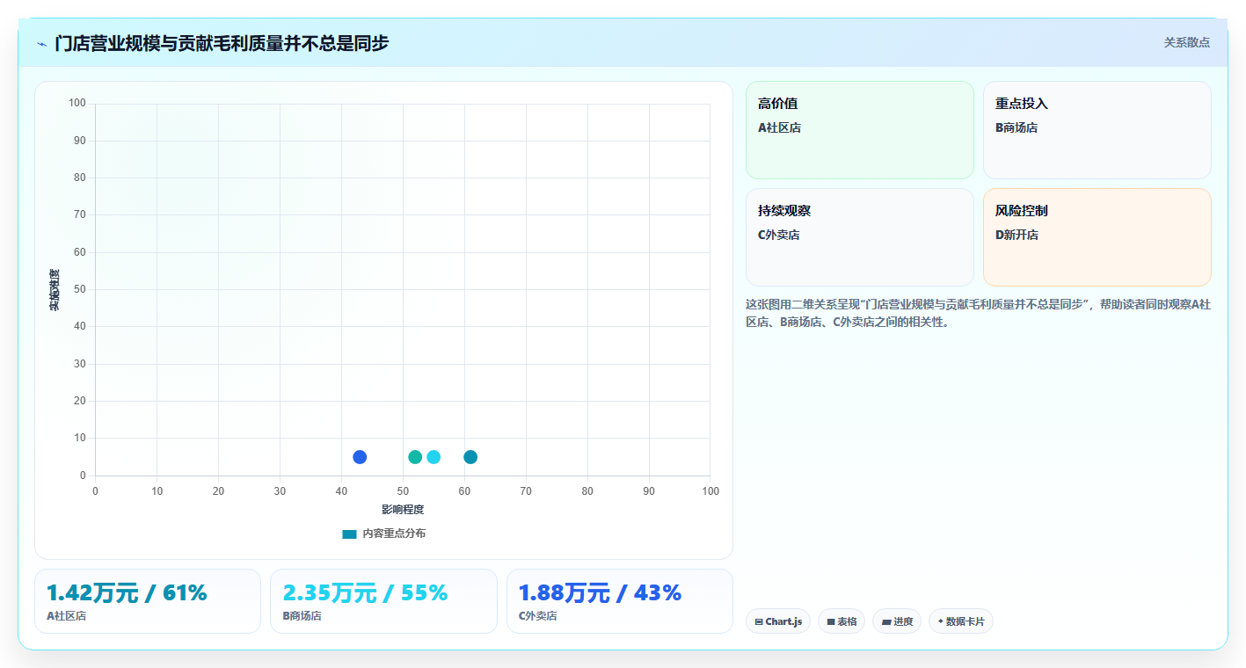
Task: Click the B商场店 label under 2.35万元
Action: [x=302, y=616]
